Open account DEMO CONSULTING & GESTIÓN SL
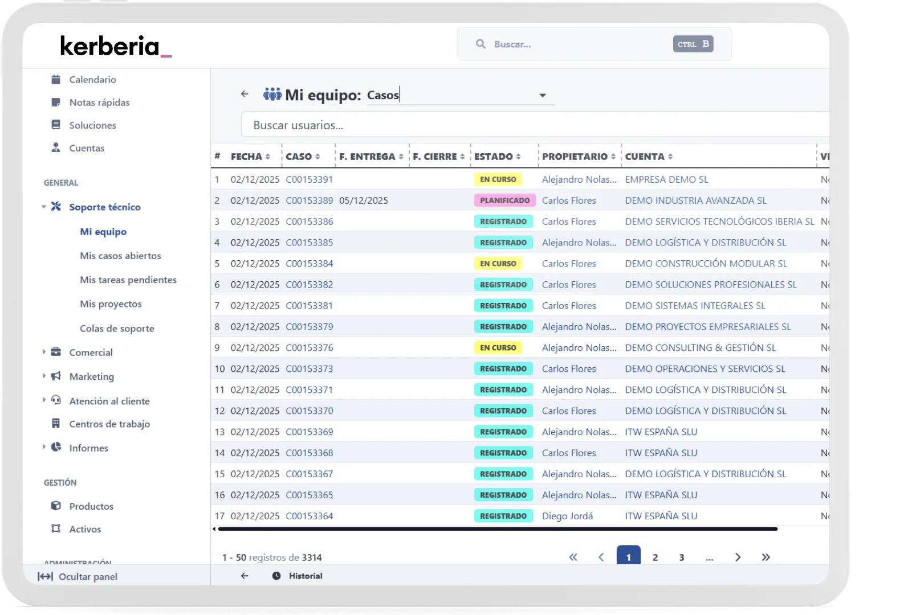The height and width of the screenshot is (615, 908). (701, 348)
